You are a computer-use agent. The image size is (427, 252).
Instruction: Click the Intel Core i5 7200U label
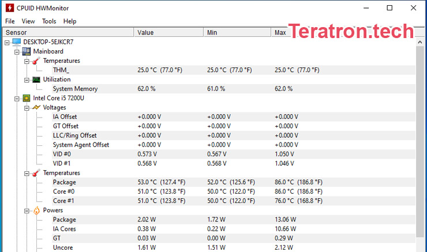pos(58,98)
